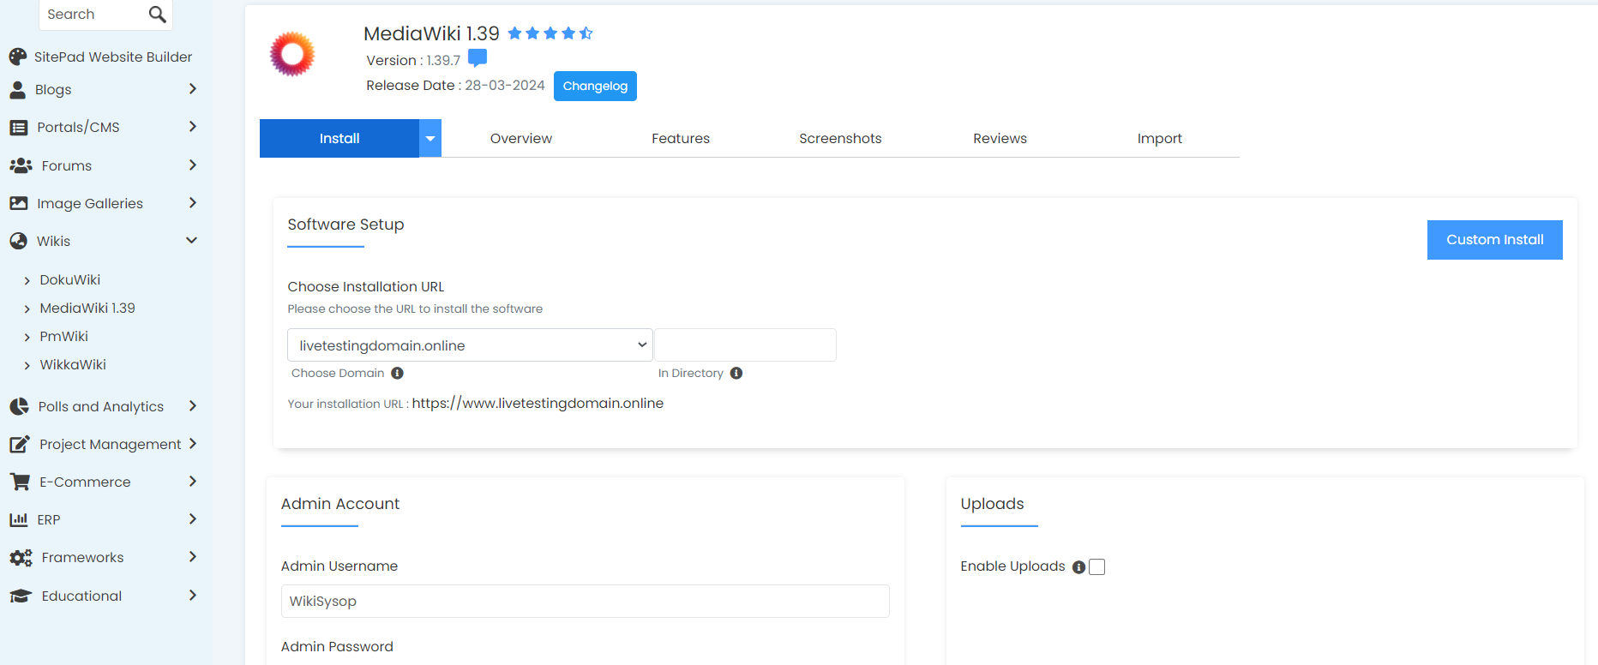Open the Install button dropdown arrow
The image size is (1598, 665).
[x=430, y=138]
